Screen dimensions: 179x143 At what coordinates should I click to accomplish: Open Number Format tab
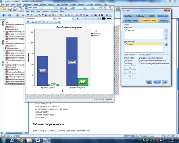point(131,21)
